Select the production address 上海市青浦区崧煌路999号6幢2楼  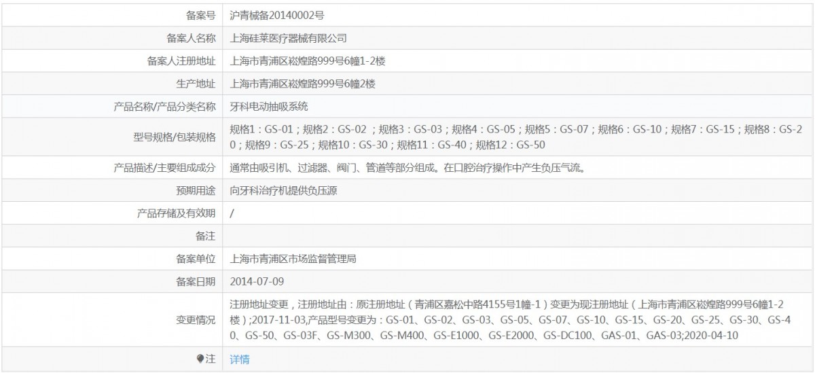[x=303, y=84]
